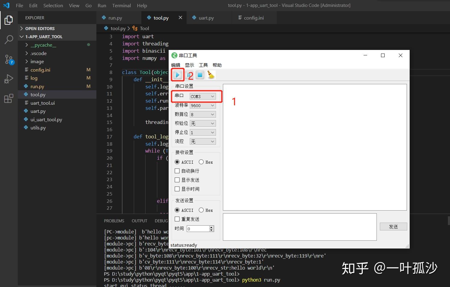Open the 波特率 baud rate dropdown

click(202, 105)
